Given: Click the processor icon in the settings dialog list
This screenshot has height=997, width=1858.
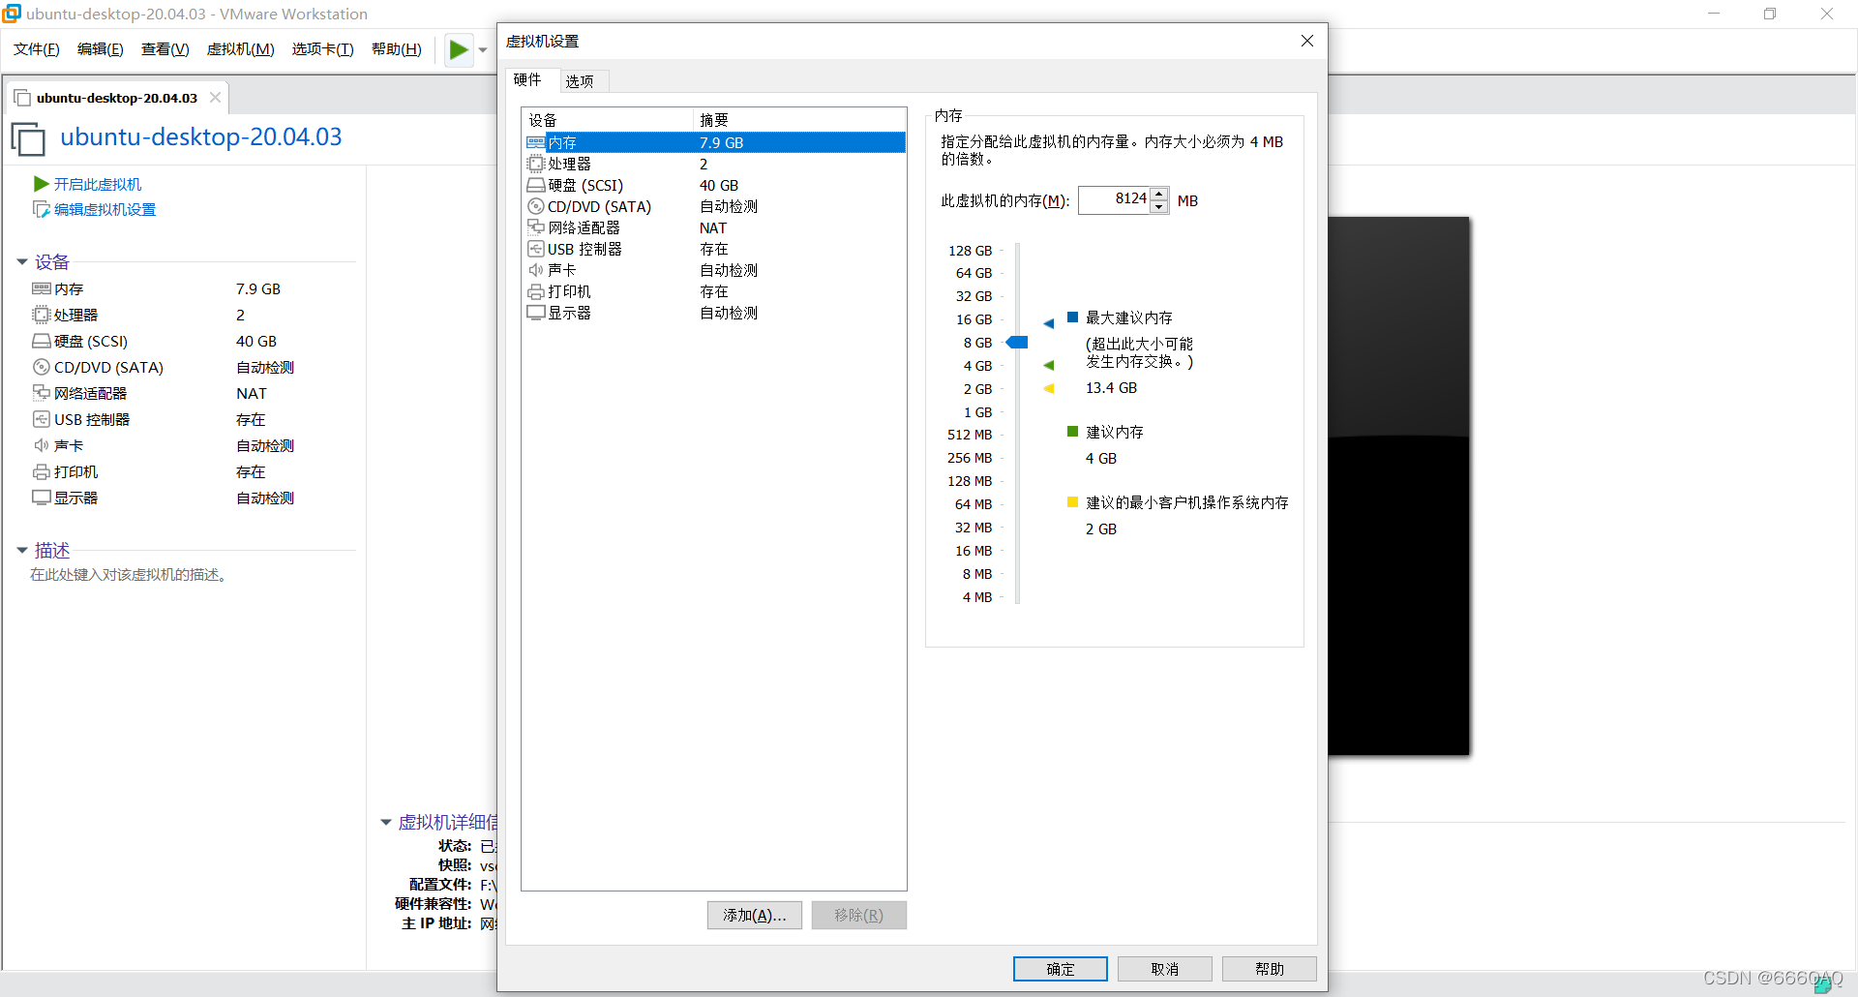Looking at the screenshot, I should pyautogui.click(x=536, y=164).
